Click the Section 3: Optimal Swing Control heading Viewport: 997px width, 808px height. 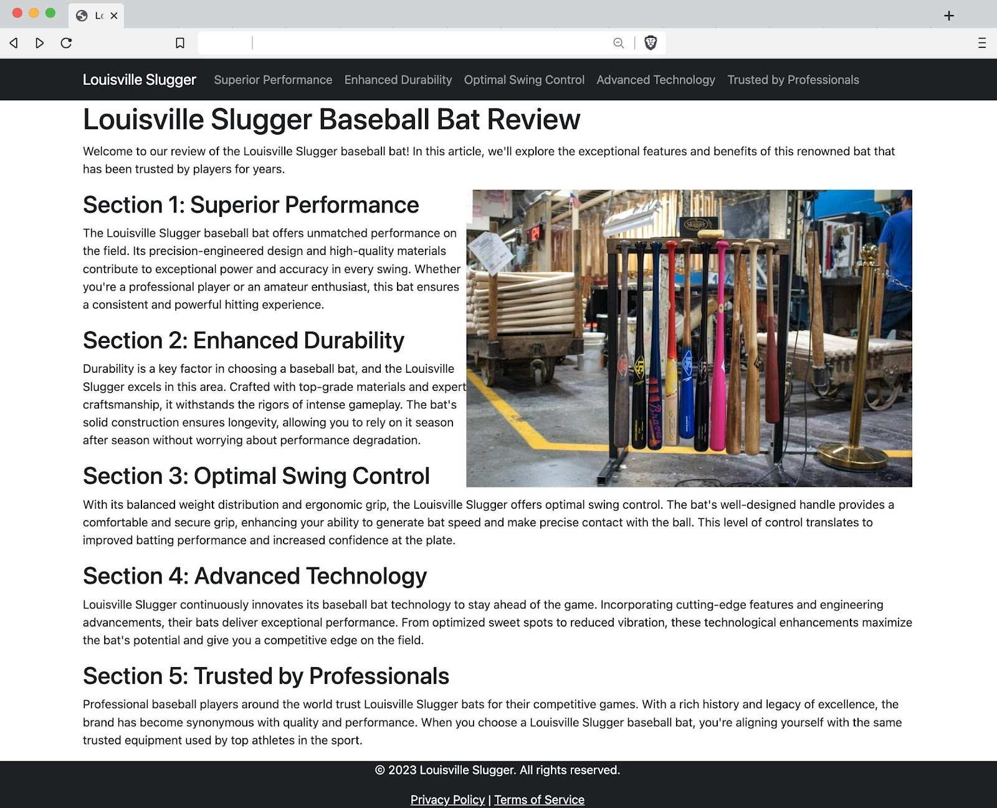256,476
